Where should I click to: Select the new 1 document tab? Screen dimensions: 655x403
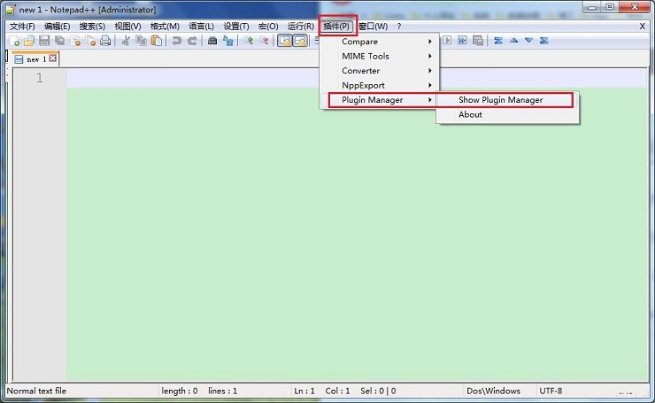coord(35,59)
